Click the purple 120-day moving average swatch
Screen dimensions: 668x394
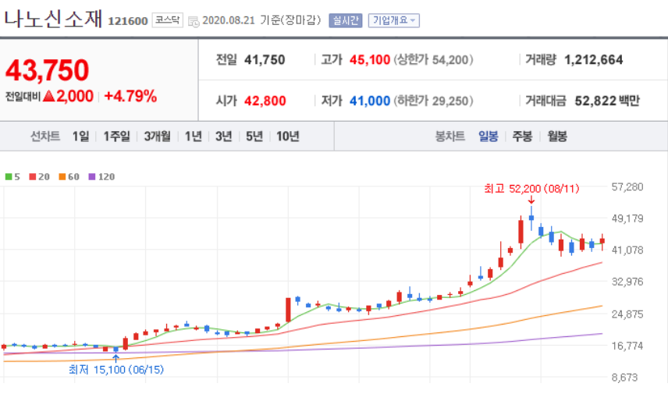(x=92, y=177)
